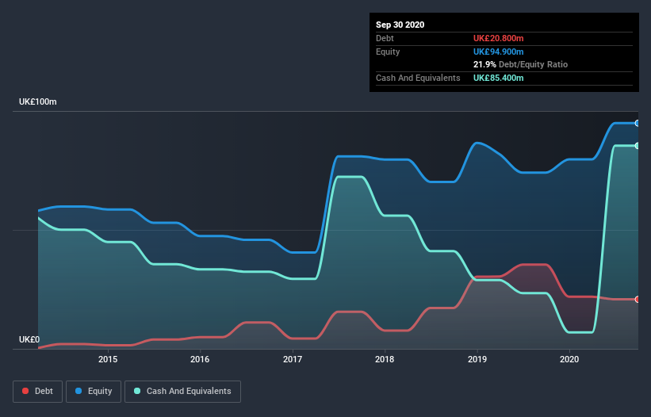Click the Debt data point at chart end

pyautogui.click(x=638, y=299)
